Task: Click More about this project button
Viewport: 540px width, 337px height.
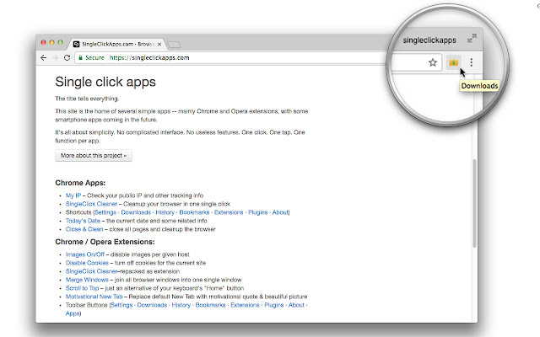Action: 94,155
